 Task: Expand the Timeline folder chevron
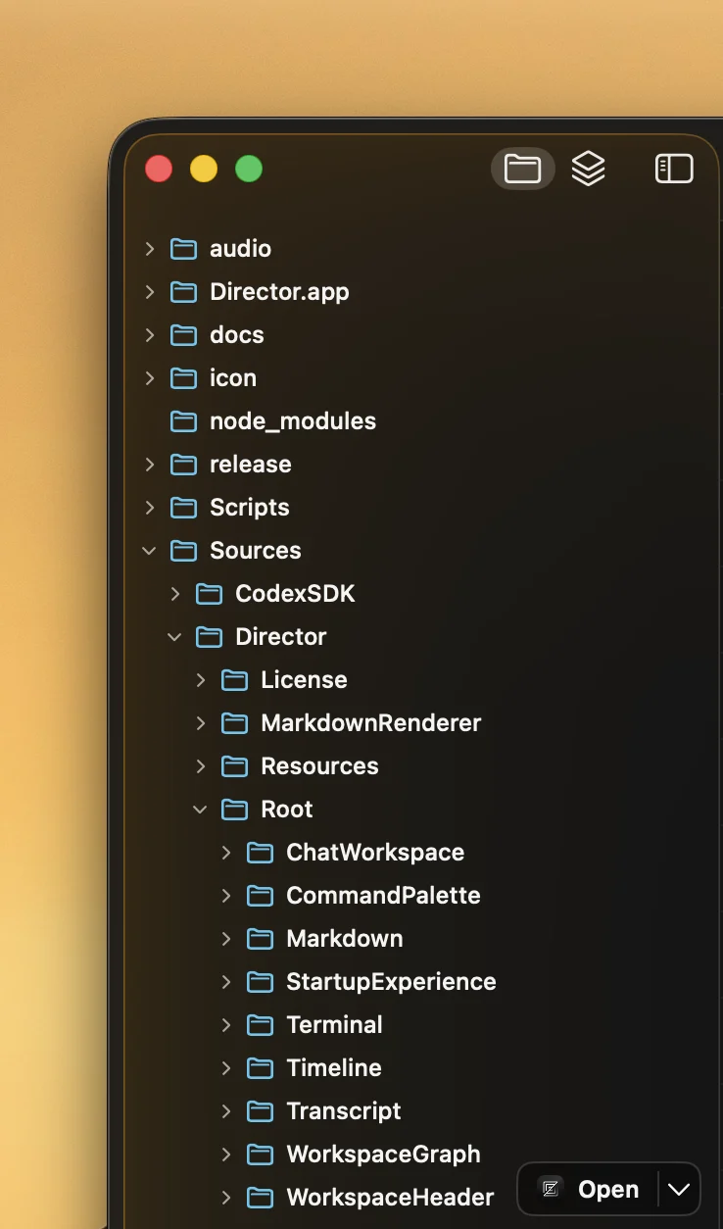pos(226,1068)
